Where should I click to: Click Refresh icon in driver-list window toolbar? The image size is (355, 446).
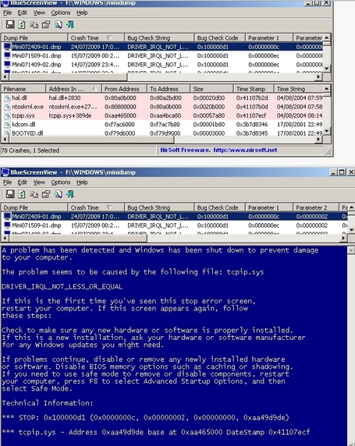22,25
